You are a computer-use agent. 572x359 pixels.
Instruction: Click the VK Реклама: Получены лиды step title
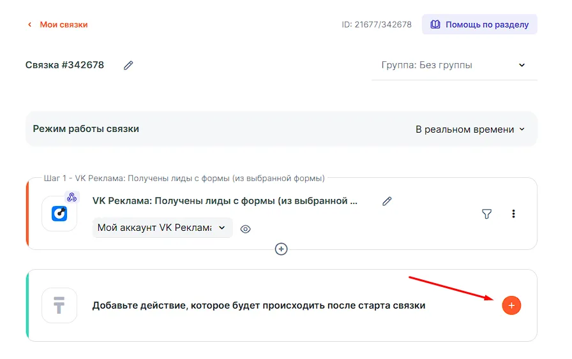point(225,201)
